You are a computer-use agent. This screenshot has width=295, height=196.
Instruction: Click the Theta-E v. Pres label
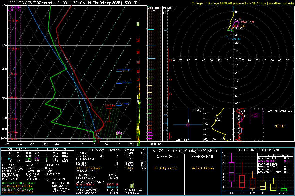(x=218, y=118)
